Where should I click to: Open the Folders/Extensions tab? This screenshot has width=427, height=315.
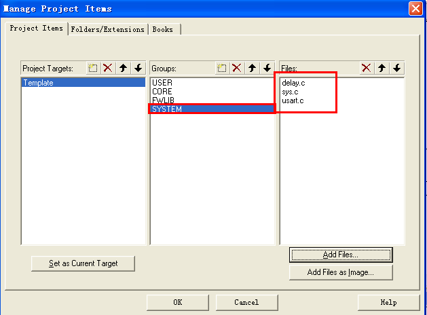(107, 29)
